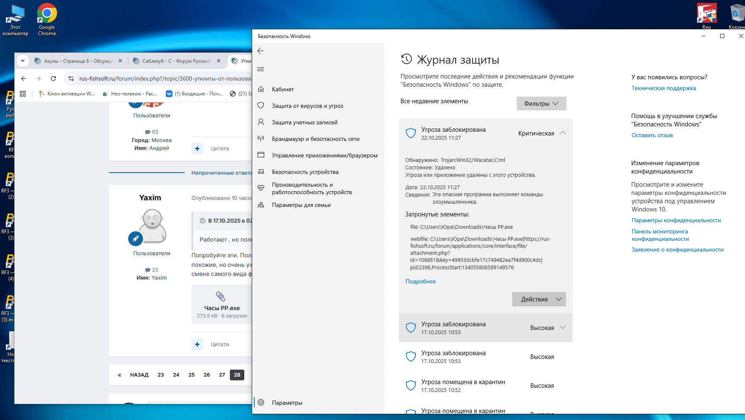745x420 pixels.
Task: Open the hamburger navigation menu
Action: pos(260,69)
